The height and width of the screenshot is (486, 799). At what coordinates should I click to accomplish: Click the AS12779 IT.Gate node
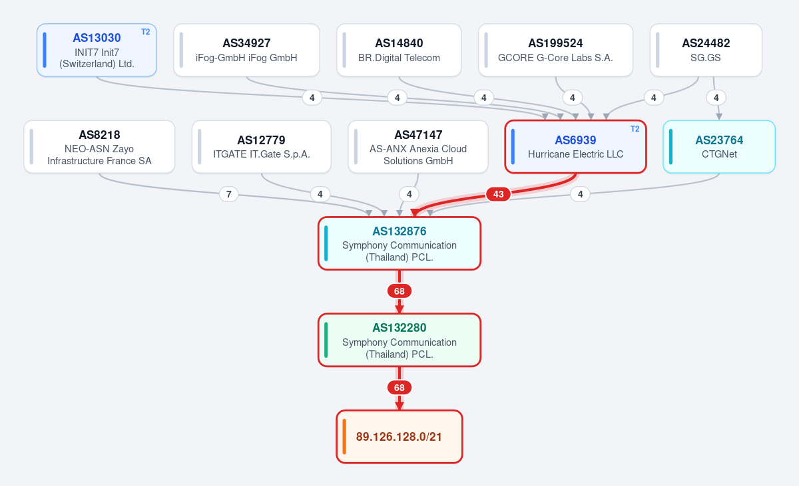261,147
